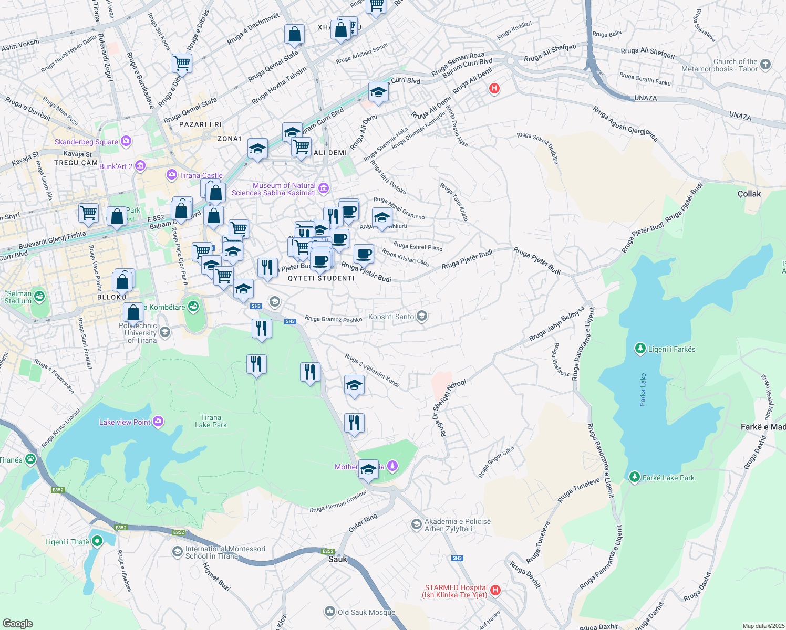
Task: Click the hospital marker on Rruga Ali Demi
Action: 494,89
